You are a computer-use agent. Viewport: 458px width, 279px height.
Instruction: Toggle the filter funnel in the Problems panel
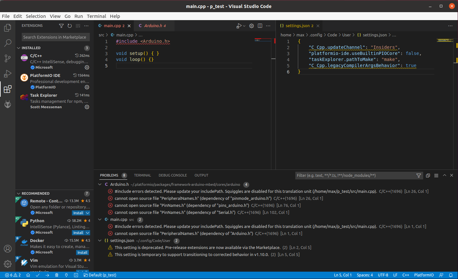pos(419,175)
